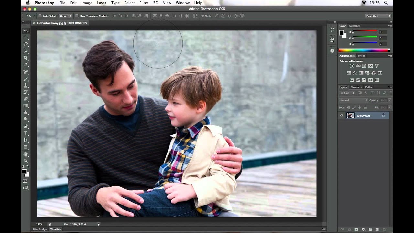Switch to the Swatches tab
The width and height of the screenshot is (414, 233).
coord(355,26)
